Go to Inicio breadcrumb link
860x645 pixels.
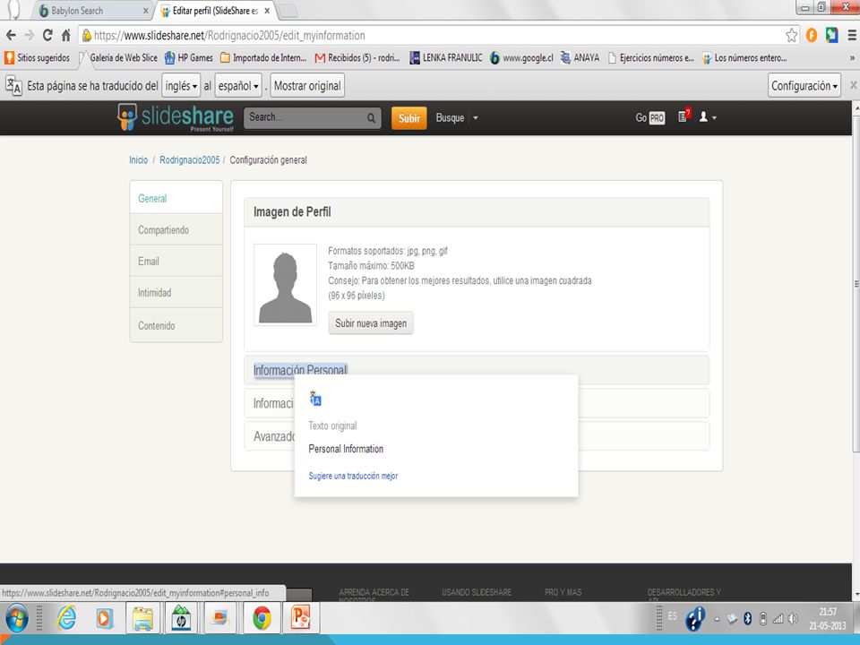[138, 160]
